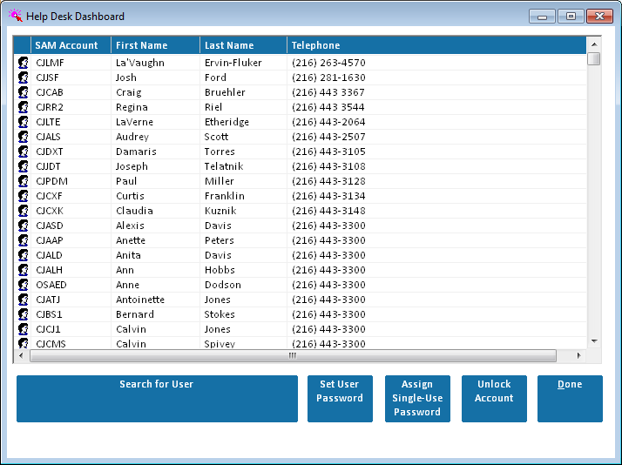The height and width of the screenshot is (465, 622).
Task: Select the user icon next to CJPDM
Action: (x=23, y=181)
